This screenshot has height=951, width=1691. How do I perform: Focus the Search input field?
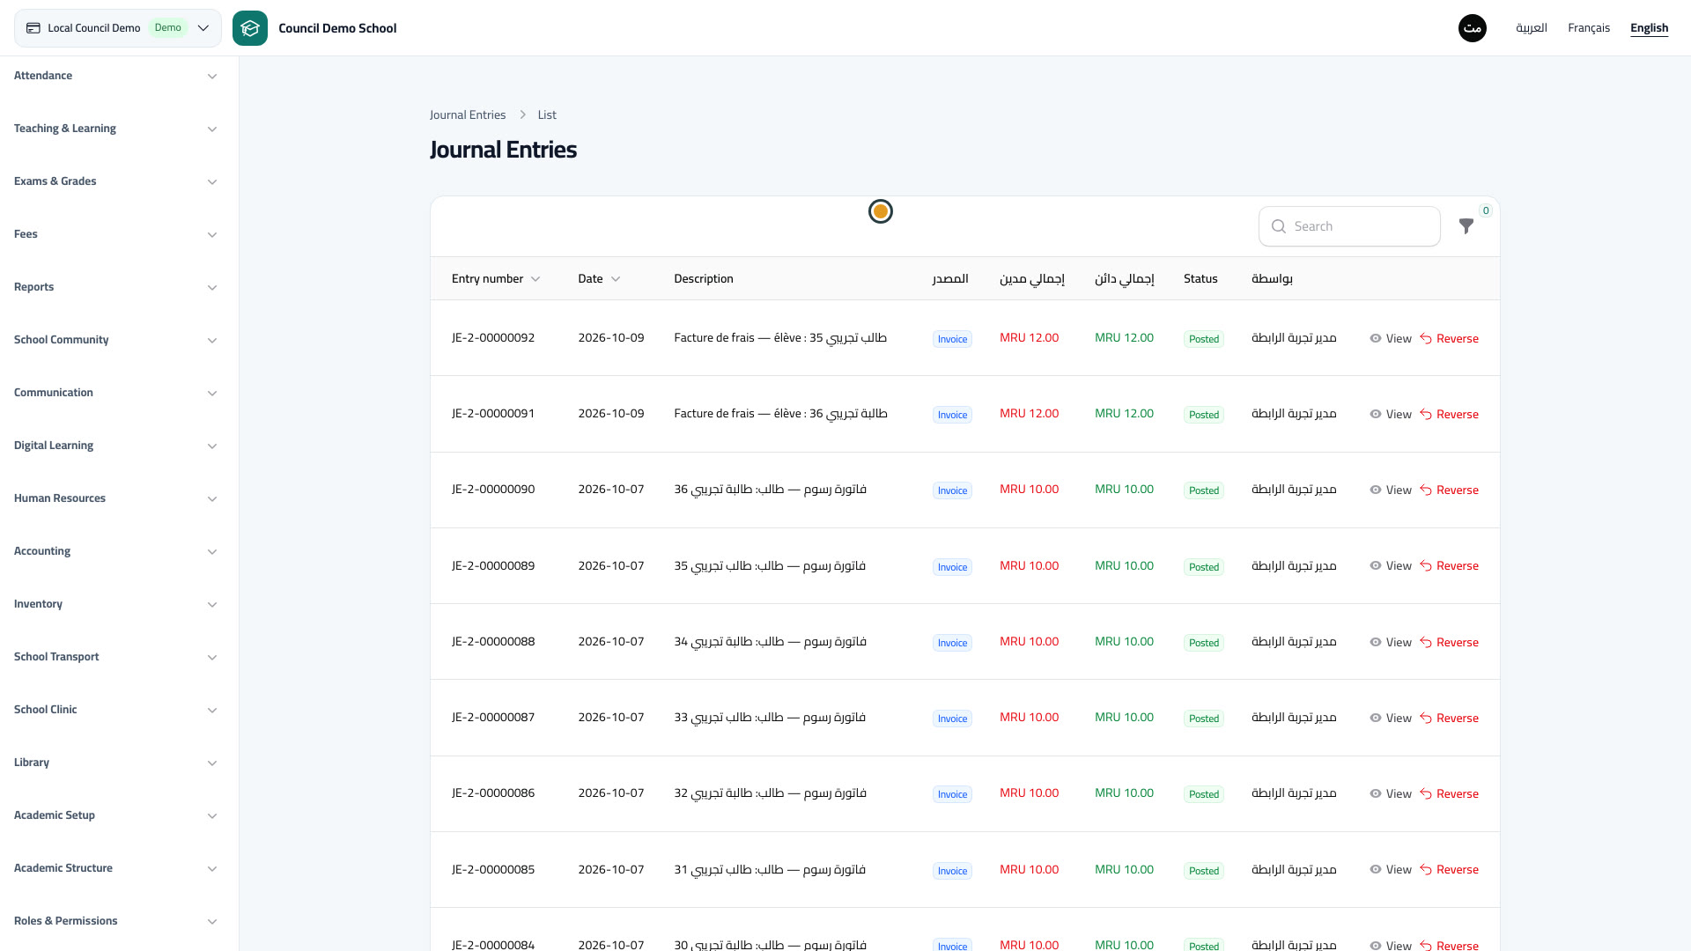pos(1349,226)
